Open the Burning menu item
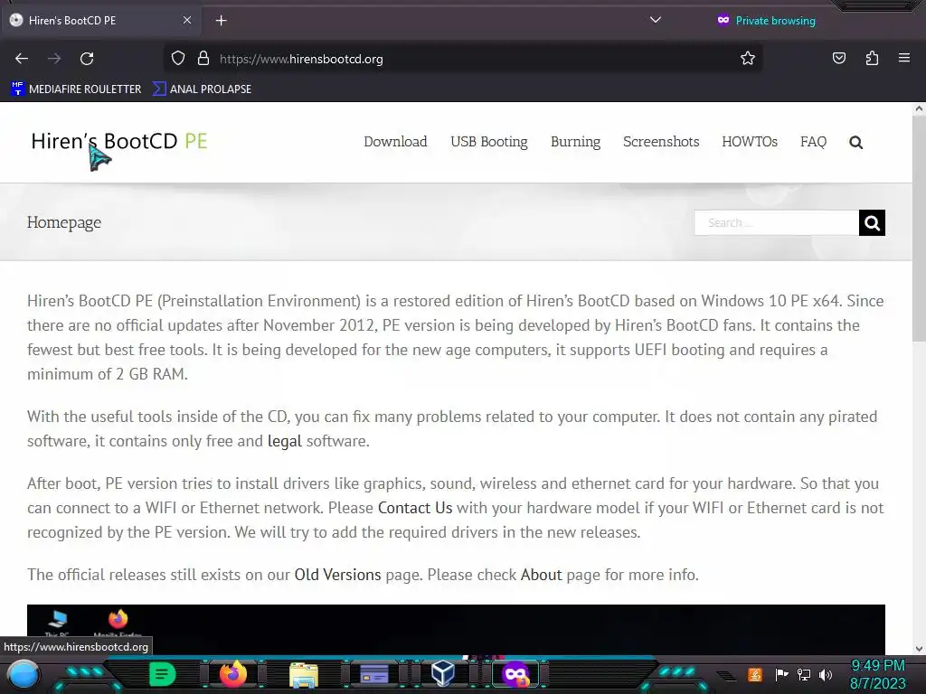This screenshot has height=694, width=926. click(575, 142)
